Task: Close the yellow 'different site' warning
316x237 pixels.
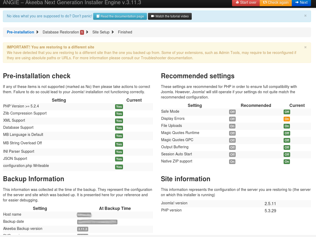Action: (x=305, y=47)
